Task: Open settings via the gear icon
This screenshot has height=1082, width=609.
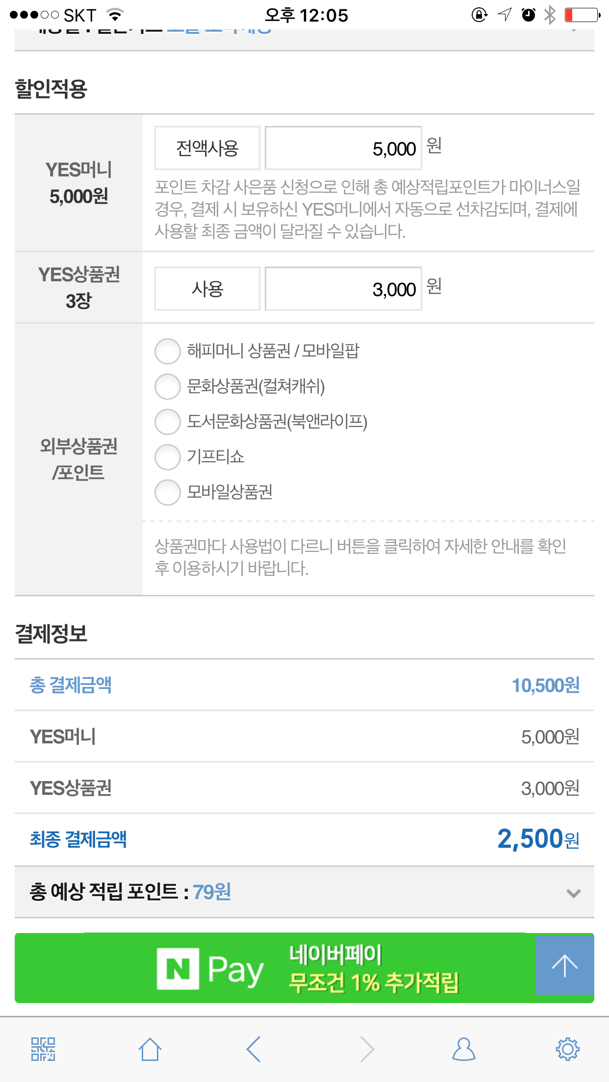Action: coord(567,1049)
